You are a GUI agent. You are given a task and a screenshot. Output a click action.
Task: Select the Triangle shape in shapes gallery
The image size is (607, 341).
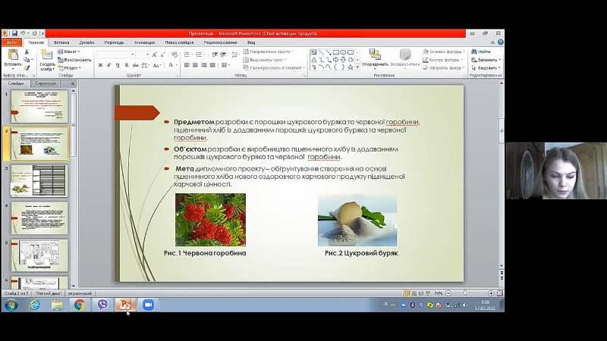pyautogui.click(x=313, y=60)
